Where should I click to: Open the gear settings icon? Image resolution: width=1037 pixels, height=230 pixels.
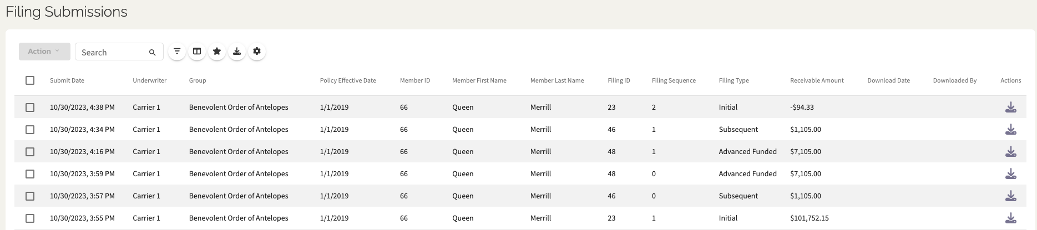click(x=257, y=52)
